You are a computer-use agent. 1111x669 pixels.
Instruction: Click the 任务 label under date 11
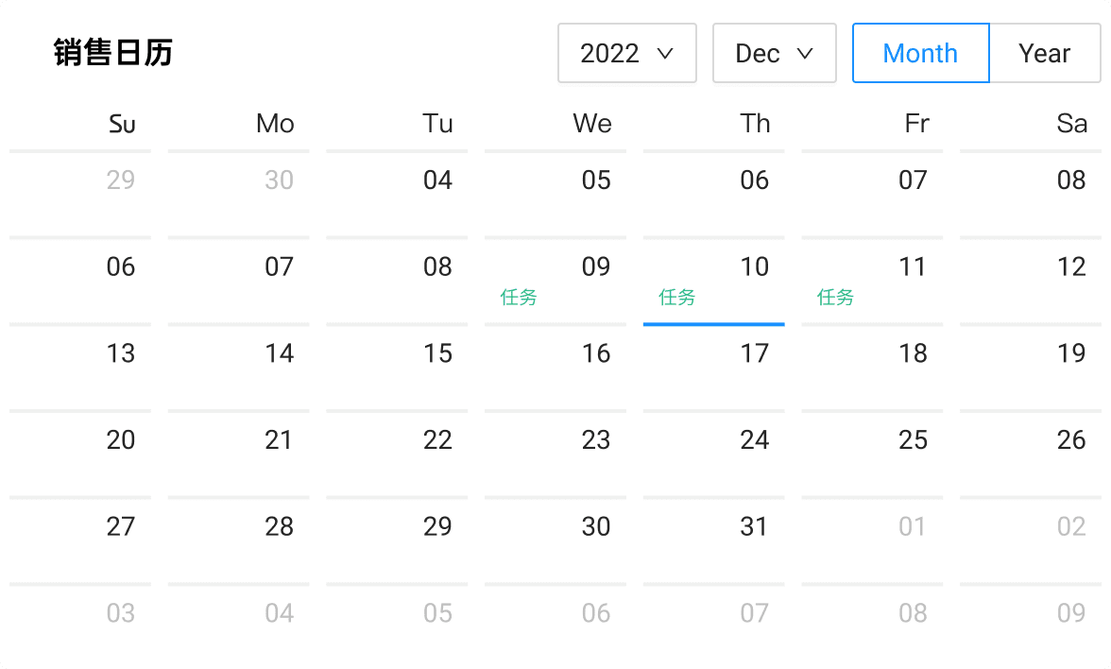click(835, 298)
